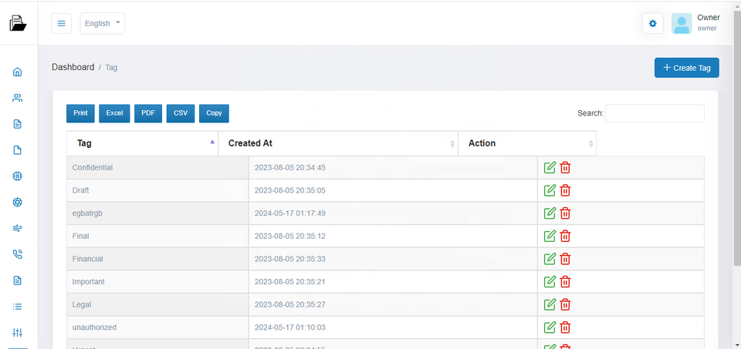Open the gear settings icon in header
Screen dimensions: 741x349
[x=652, y=24]
